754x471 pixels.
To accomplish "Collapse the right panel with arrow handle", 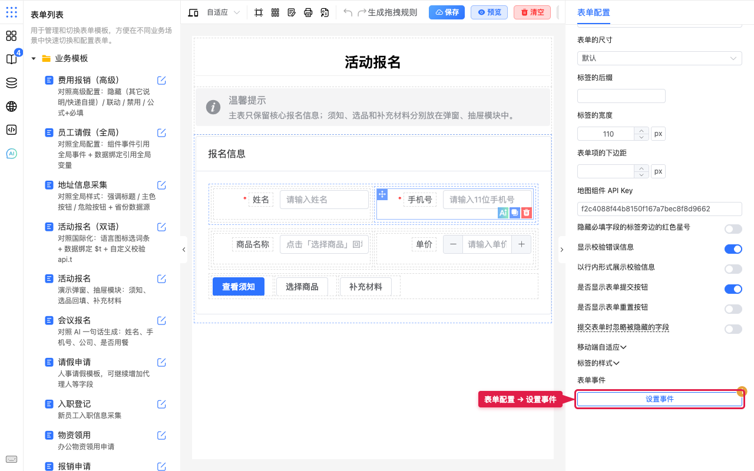I will (x=561, y=250).
